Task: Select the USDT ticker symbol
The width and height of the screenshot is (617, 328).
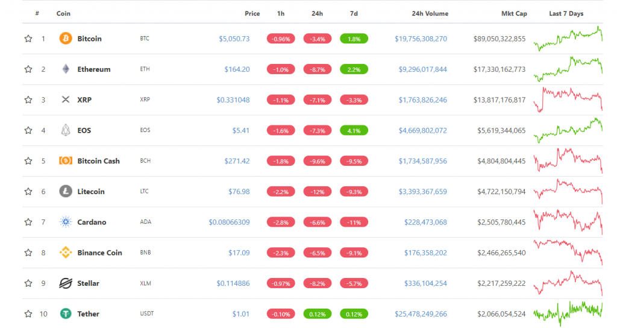Action: (x=147, y=314)
